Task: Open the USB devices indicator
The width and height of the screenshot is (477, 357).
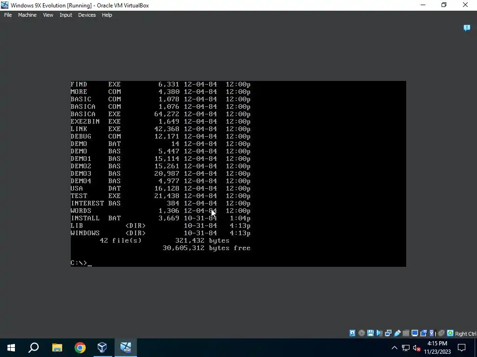Action: tap(397, 333)
